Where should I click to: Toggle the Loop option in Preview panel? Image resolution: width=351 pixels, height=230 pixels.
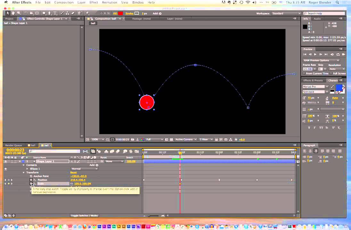[338, 54]
